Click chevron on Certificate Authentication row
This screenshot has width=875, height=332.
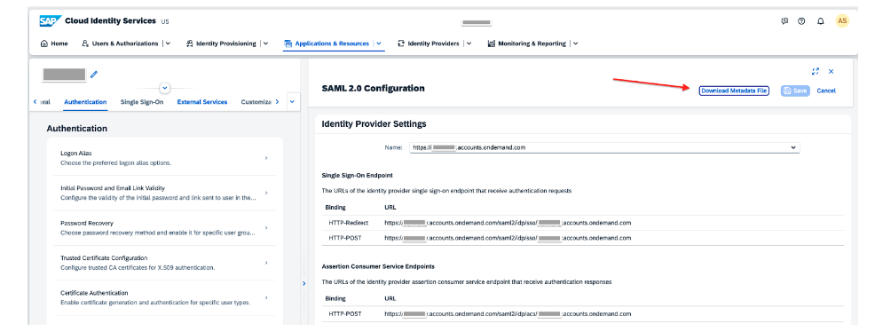(x=266, y=297)
